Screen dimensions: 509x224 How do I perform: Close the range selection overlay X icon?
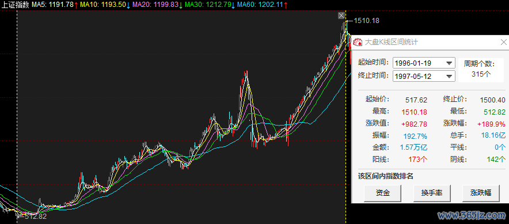[341, 16]
